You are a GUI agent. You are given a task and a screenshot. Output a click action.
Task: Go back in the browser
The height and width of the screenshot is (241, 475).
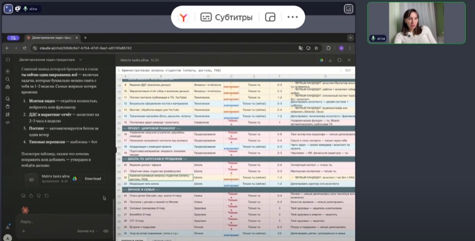coord(7,48)
